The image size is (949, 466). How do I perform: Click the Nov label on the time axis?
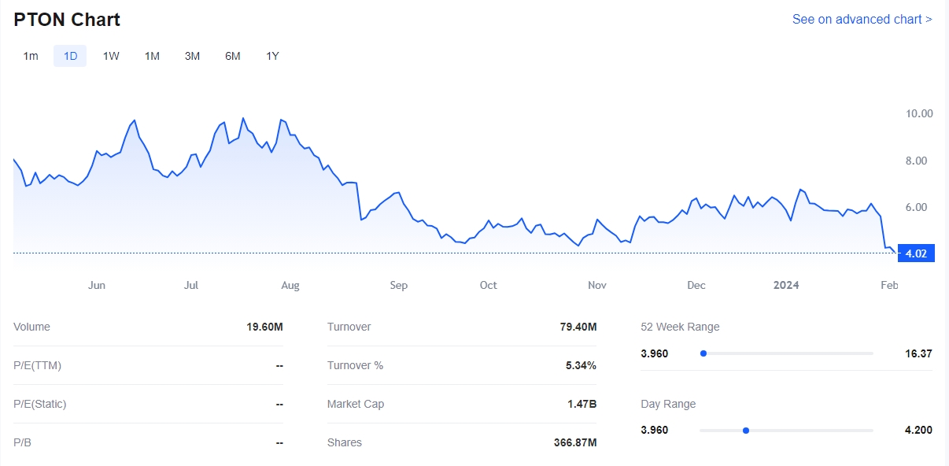[597, 285]
